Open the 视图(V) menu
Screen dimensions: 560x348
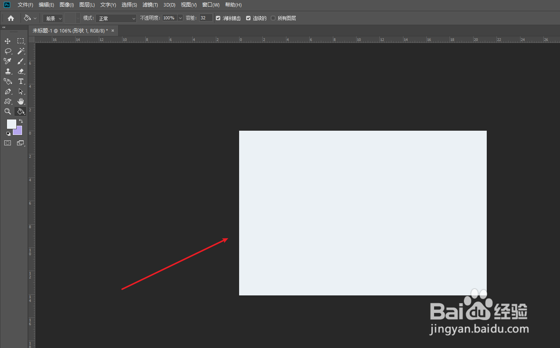[189, 5]
